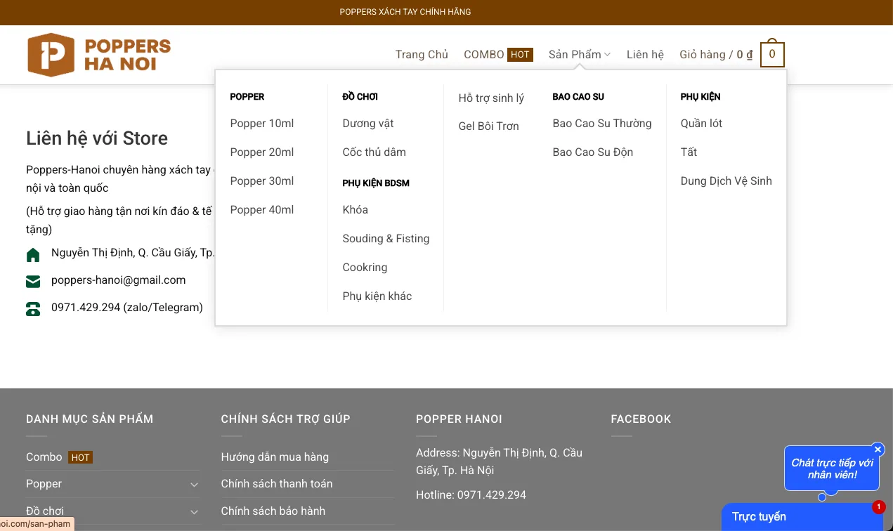
Task: Select Bao Cao Su Thường
Action: 602,123
